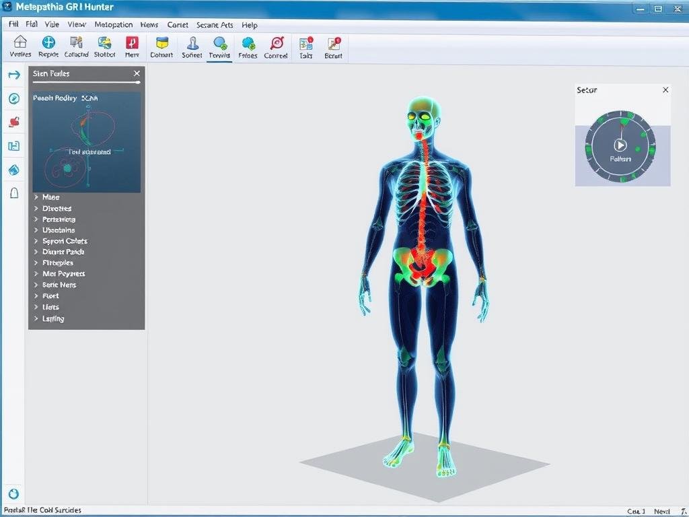Click the Berart toolbar icon with red badge
The image size is (689, 517).
click(333, 44)
